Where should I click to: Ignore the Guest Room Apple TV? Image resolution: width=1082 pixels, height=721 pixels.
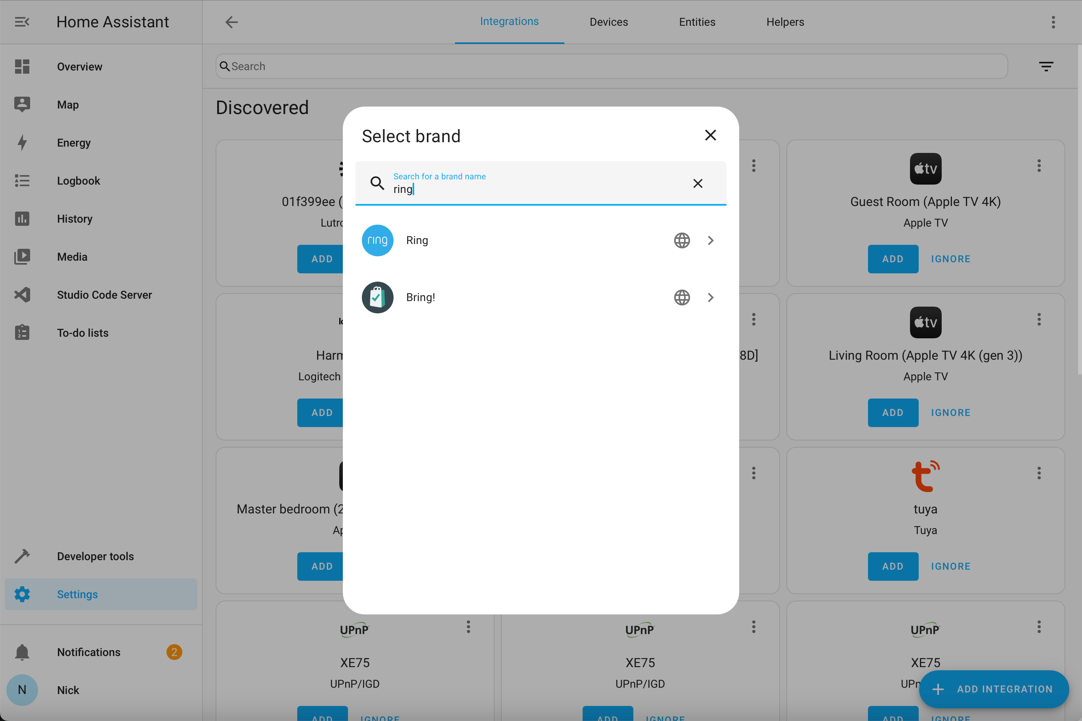(950, 259)
